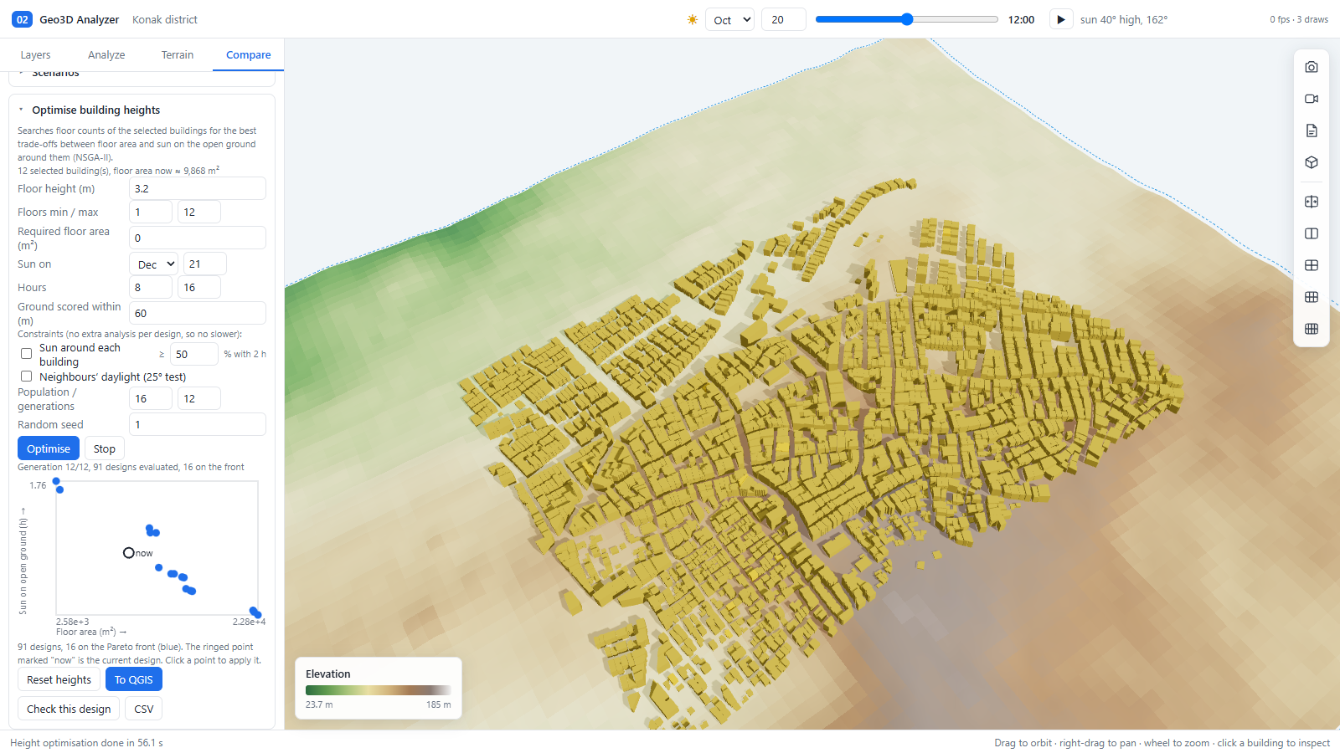The height and width of the screenshot is (753, 1340).
Task: Take a screenshot with the camera icon
Action: (1312, 67)
